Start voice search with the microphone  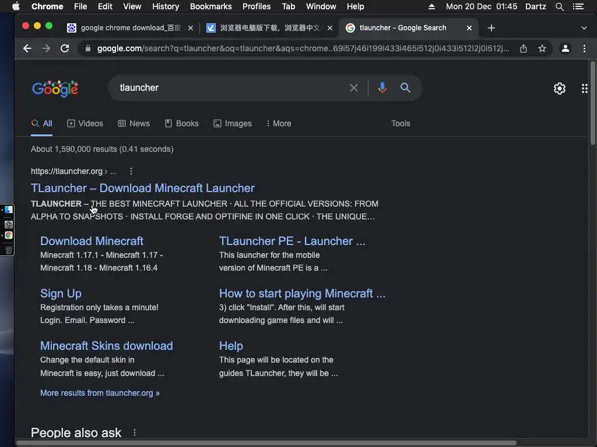(x=382, y=88)
